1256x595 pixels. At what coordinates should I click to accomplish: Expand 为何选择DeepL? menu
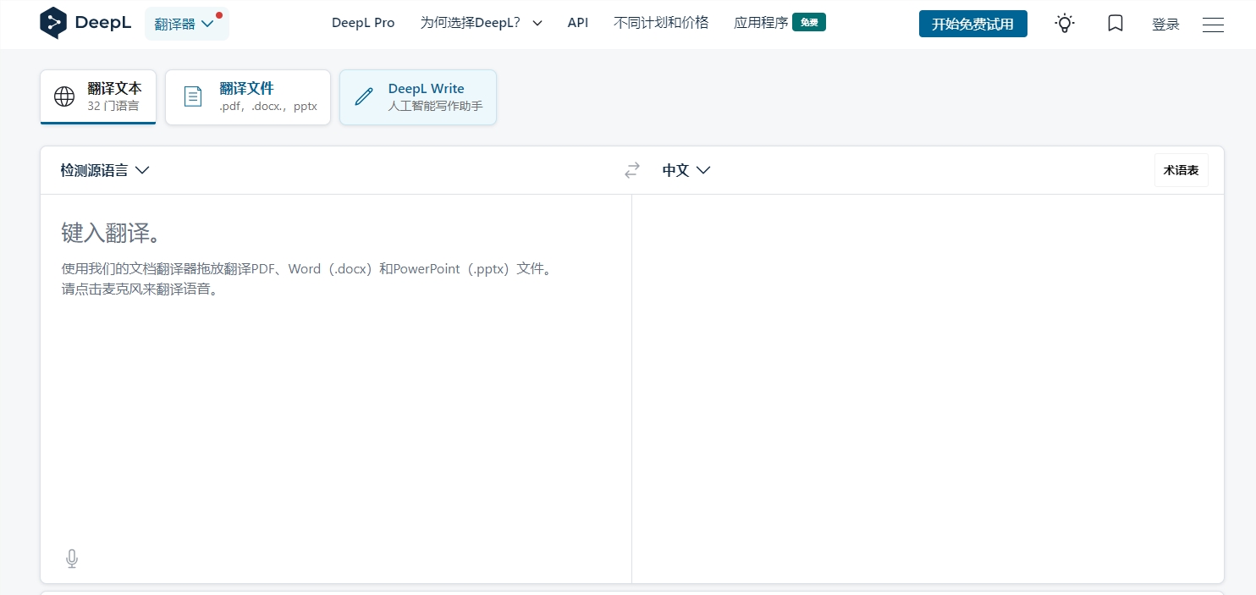coord(482,23)
